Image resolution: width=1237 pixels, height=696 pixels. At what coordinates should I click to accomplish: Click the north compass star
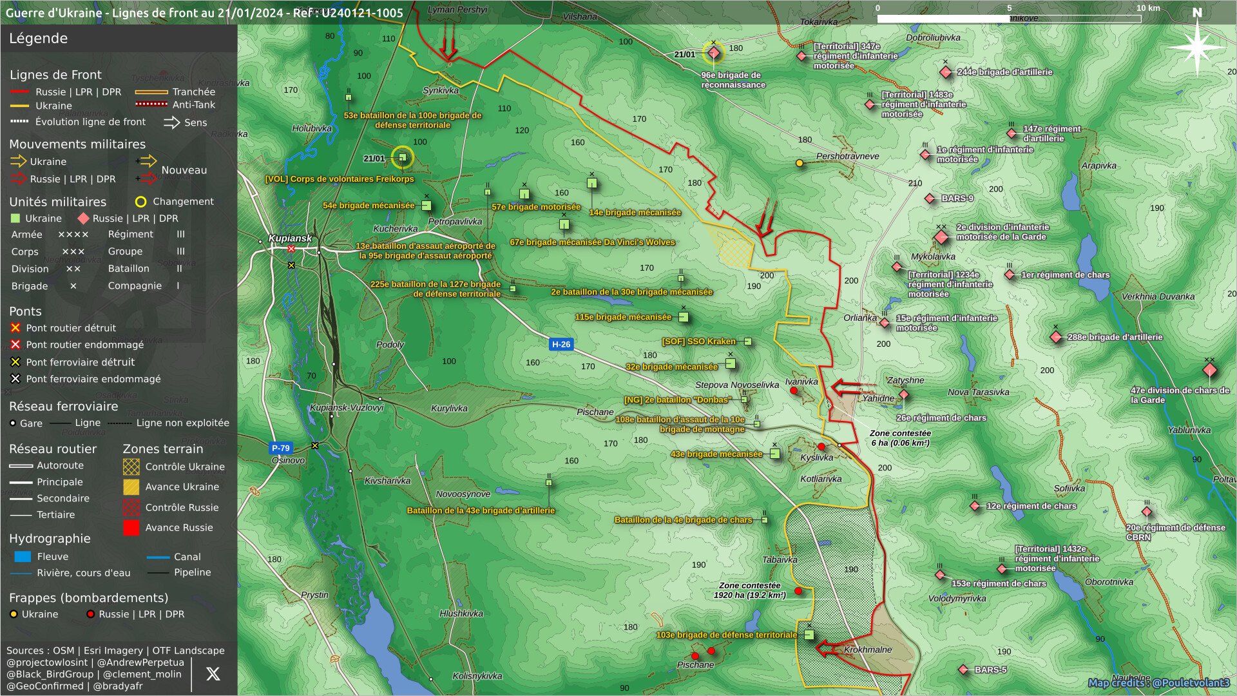(1196, 47)
